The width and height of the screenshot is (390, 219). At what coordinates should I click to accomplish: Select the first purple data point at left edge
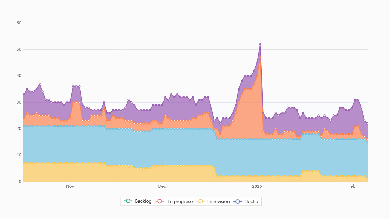coord(24,94)
